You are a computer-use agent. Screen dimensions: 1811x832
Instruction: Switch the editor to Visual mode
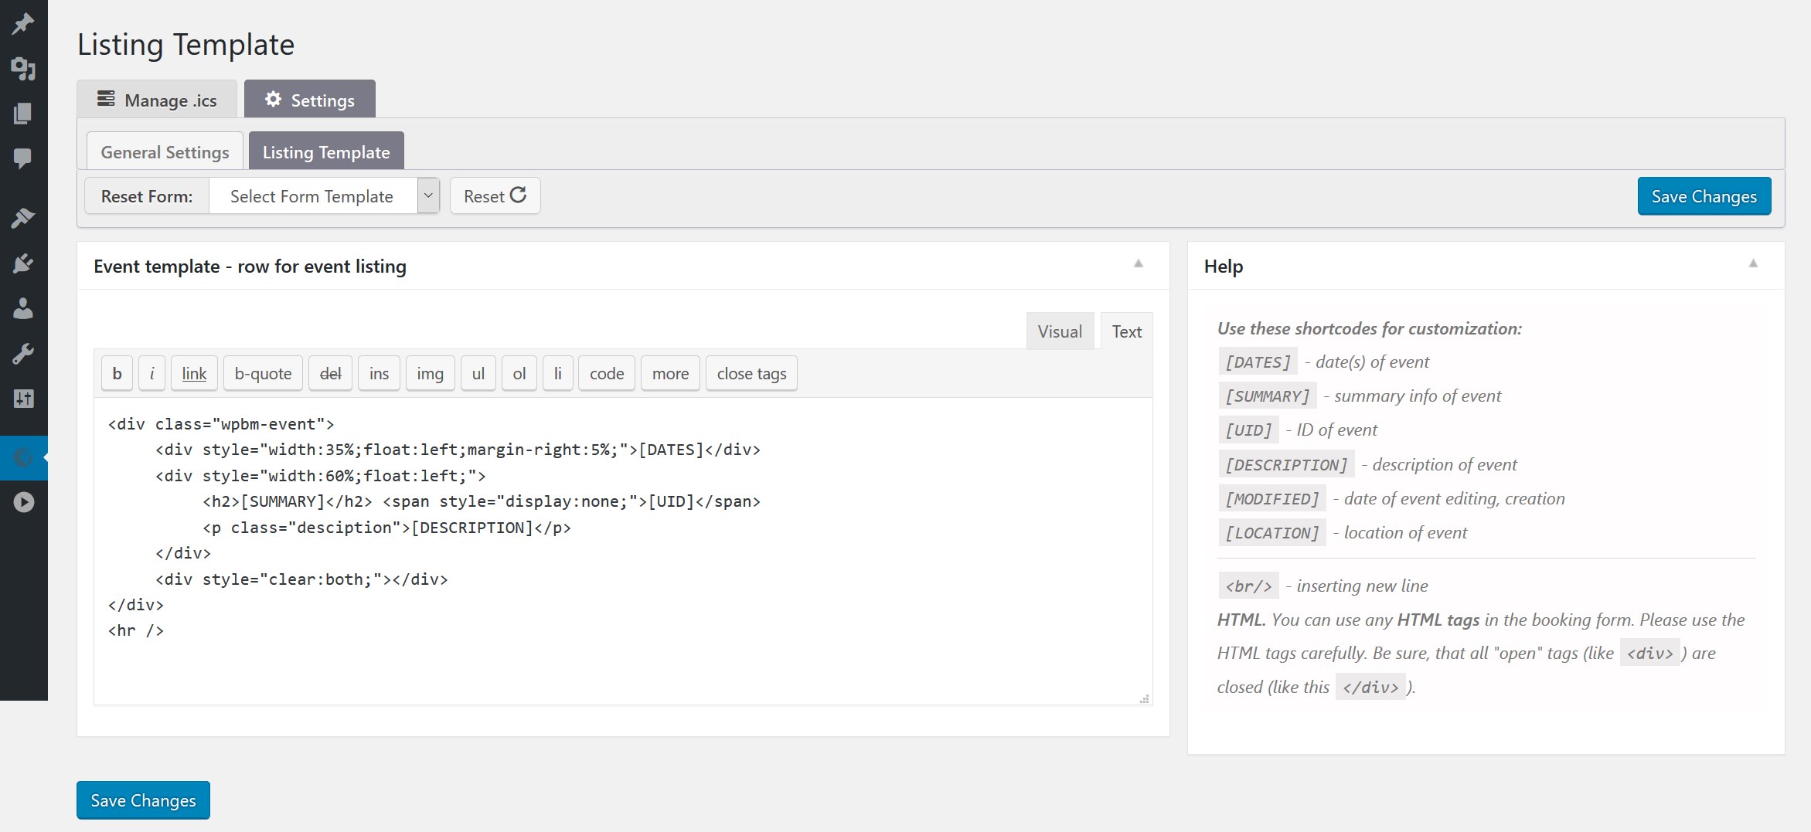1060,331
